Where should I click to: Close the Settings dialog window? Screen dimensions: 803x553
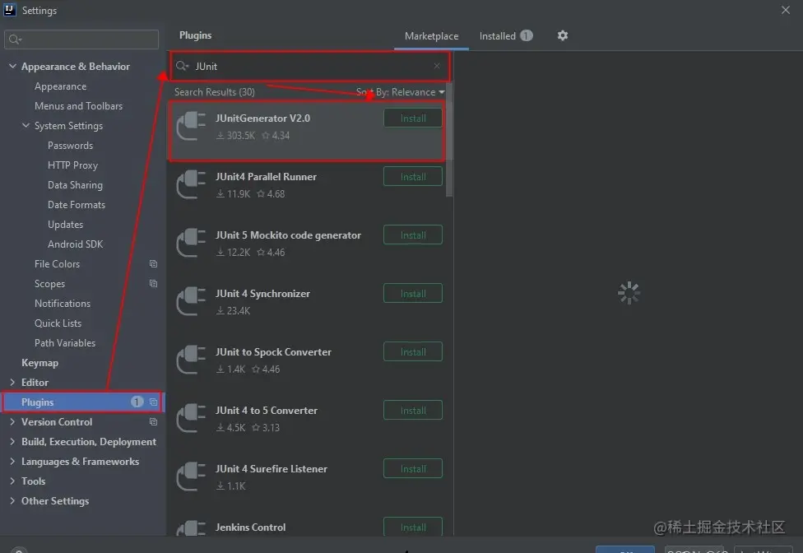point(786,10)
